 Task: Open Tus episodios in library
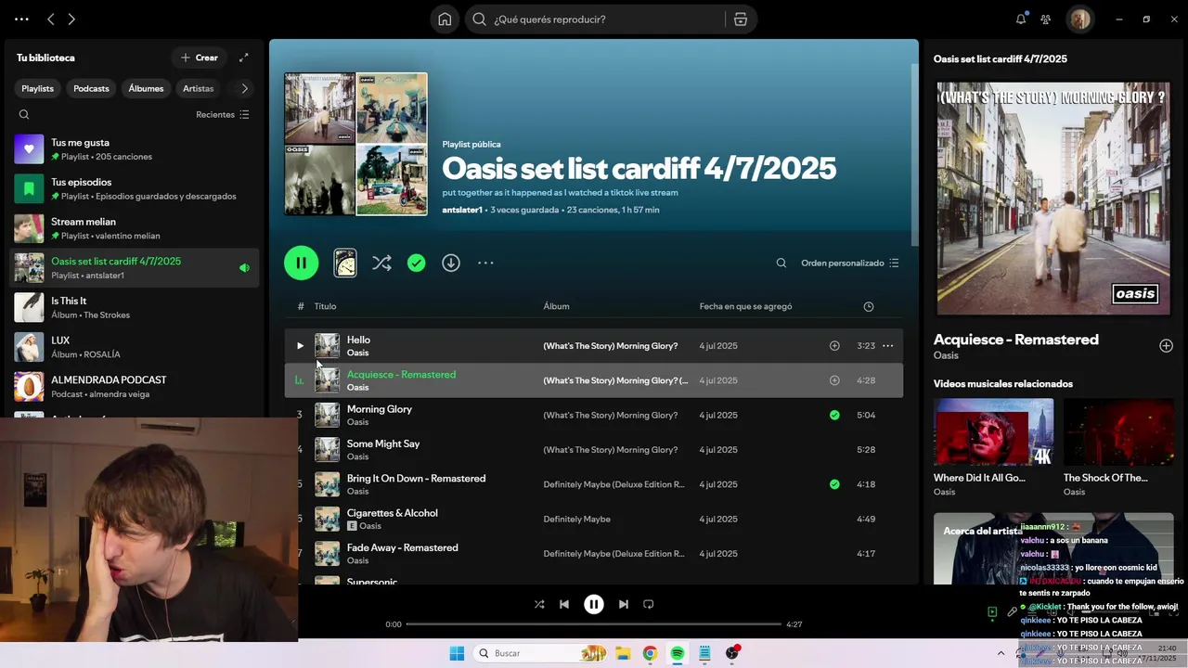[x=135, y=189]
